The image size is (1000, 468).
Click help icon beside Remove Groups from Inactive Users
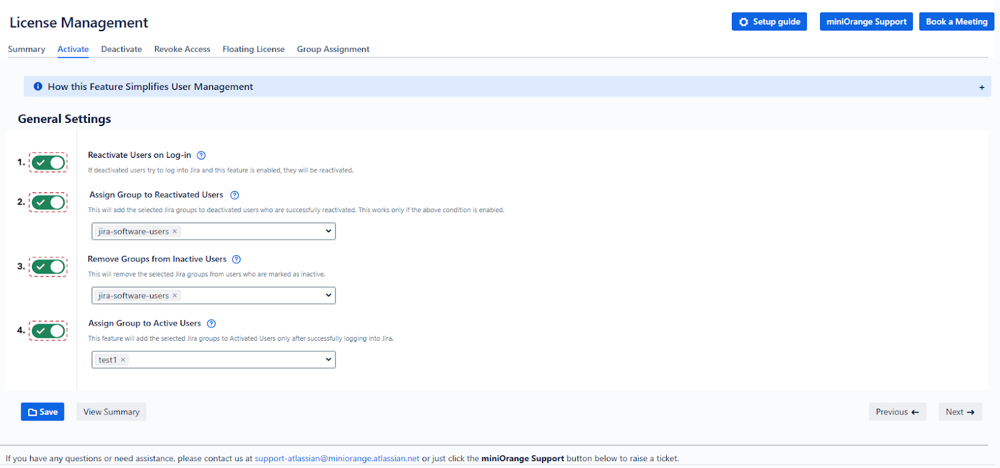coord(236,260)
